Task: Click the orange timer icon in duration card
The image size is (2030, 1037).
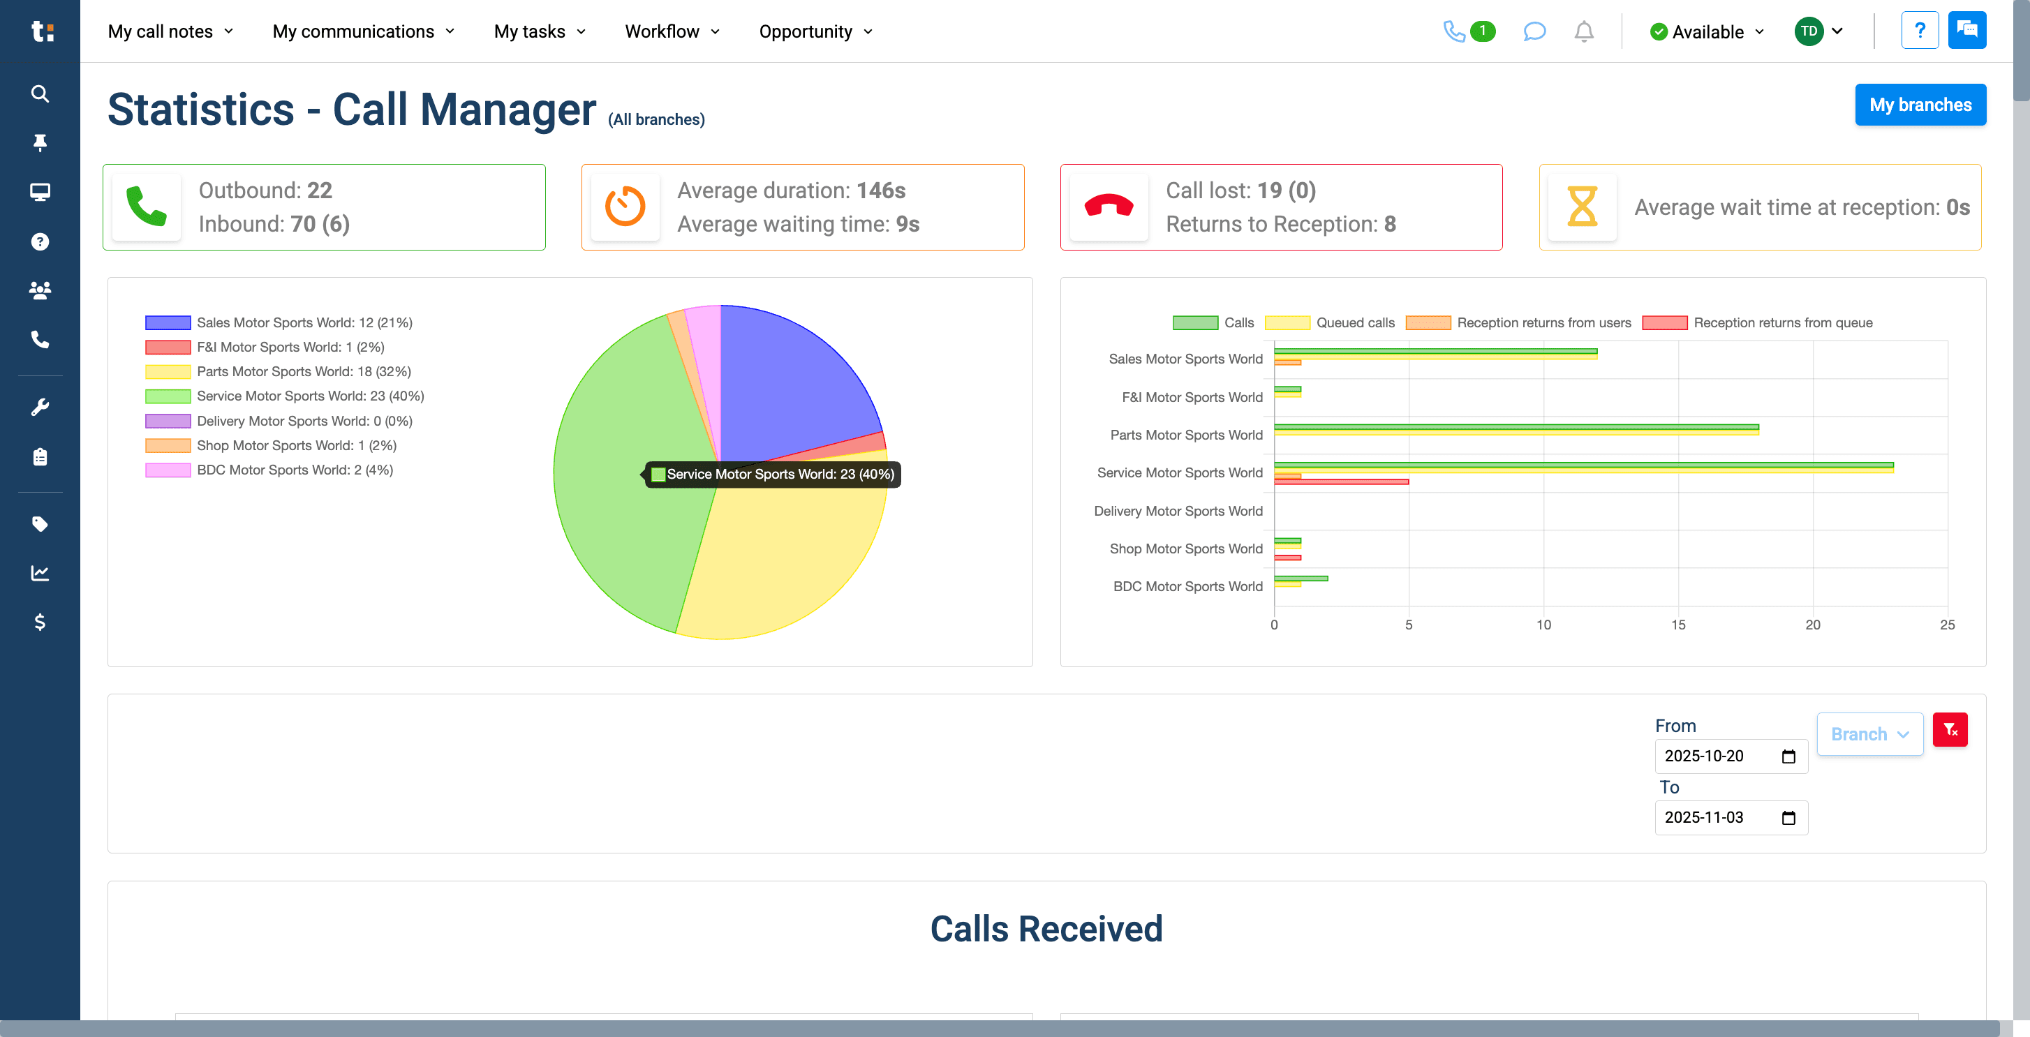Action: pyautogui.click(x=625, y=207)
